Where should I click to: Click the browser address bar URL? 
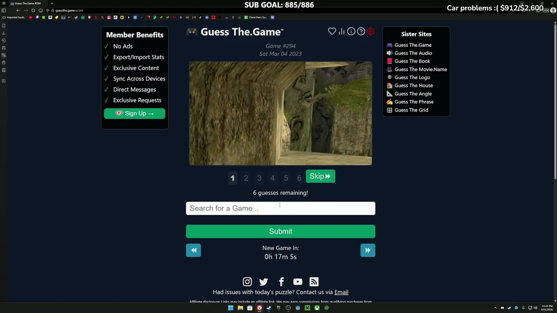pos(69,10)
